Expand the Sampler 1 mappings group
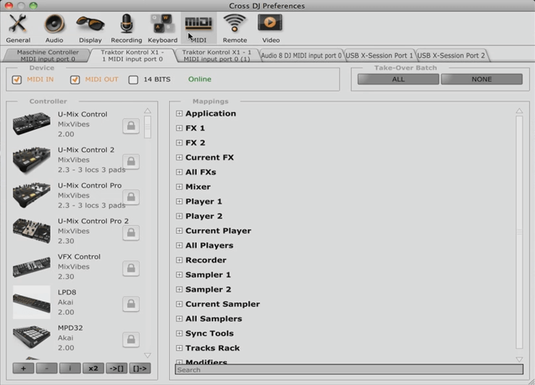The image size is (535, 385). tap(179, 274)
